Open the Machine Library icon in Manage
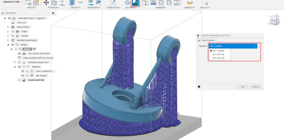Viewport: 284px width, 140px height. point(153,3)
